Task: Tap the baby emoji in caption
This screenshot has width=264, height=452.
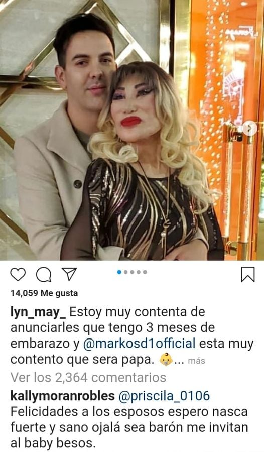Action: [x=166, y=360]
